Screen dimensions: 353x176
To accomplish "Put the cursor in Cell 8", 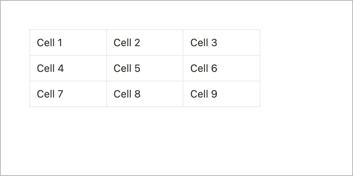I will [145, 94].
